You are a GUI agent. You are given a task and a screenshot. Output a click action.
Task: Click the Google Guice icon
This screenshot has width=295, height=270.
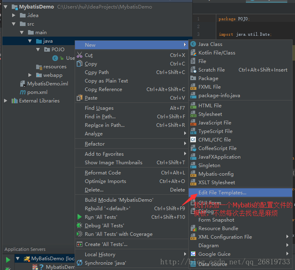(193, 254)
